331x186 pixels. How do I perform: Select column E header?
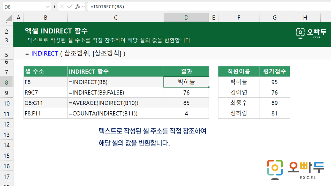click(x=213, y=18)
